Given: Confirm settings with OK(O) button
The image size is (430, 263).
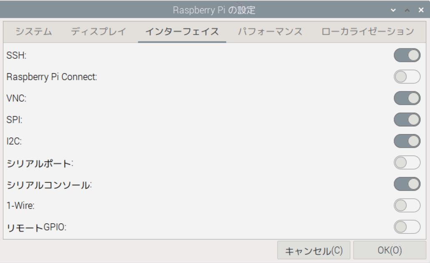Looking at the screenshot, I should [390, 250].
